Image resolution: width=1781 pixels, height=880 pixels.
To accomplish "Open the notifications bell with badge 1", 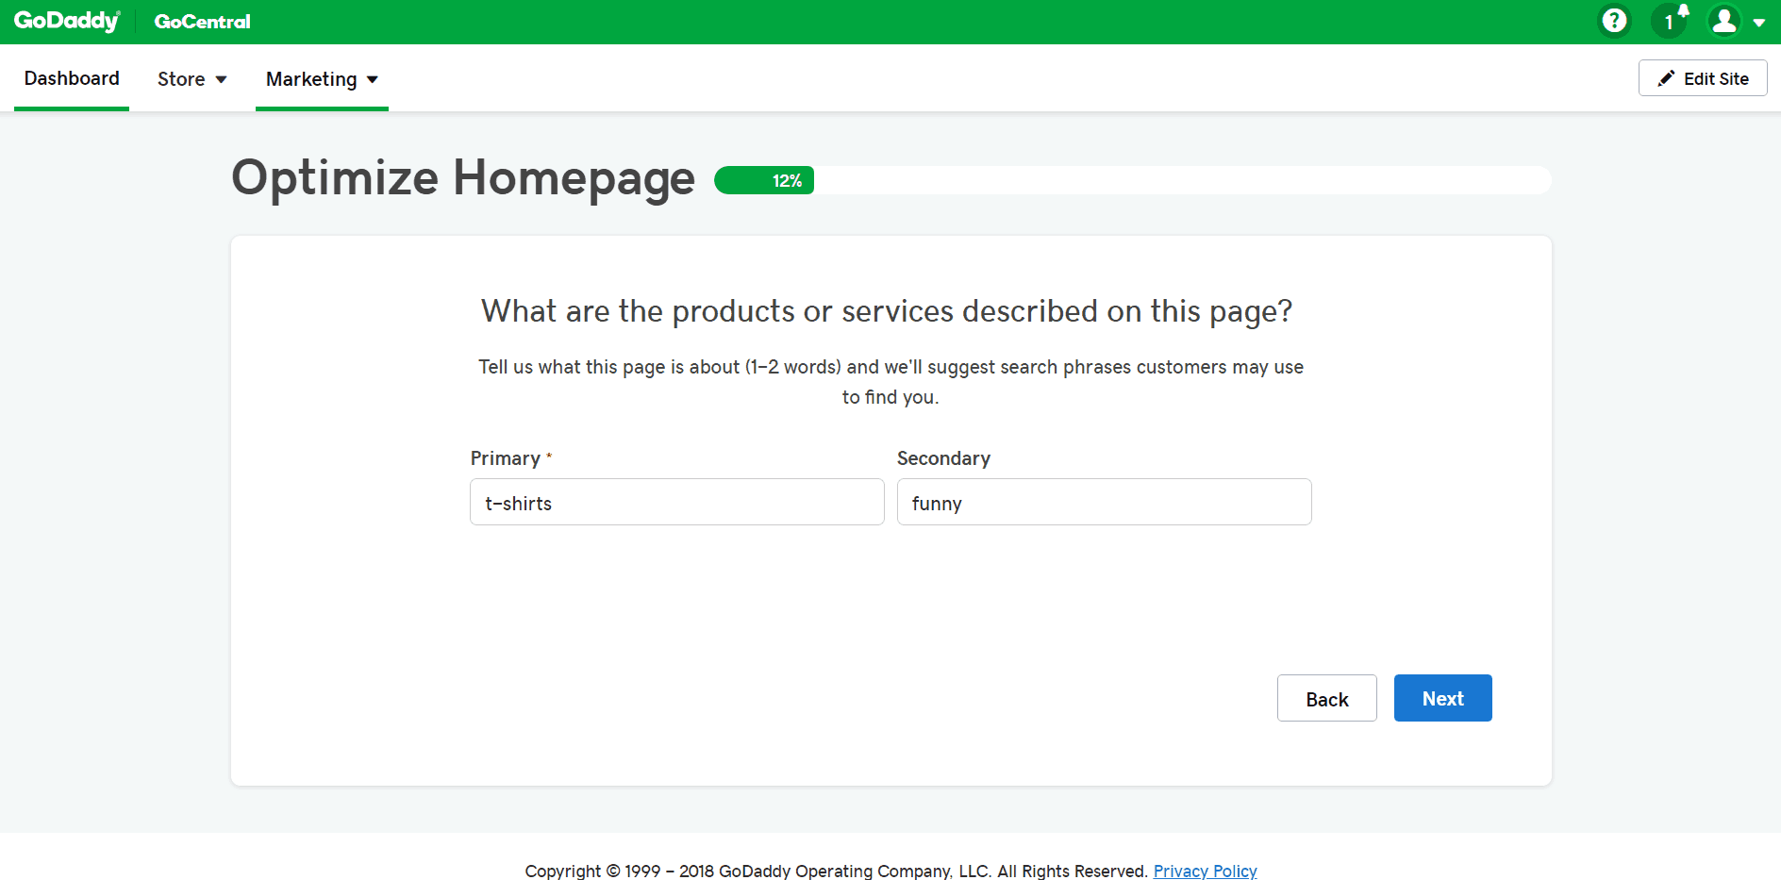I will click(x=1671, y=20).
